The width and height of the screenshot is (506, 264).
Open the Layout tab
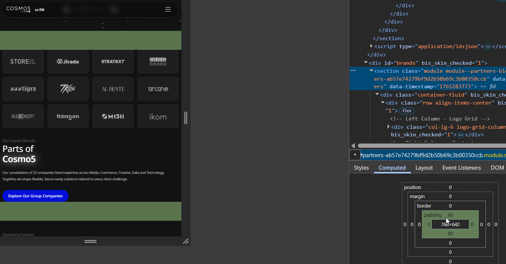click(x=424, y=167)
